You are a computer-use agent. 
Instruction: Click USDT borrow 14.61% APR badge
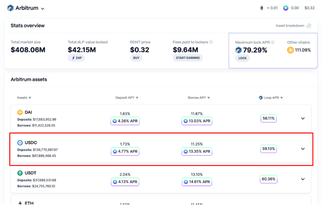point(197,182)
